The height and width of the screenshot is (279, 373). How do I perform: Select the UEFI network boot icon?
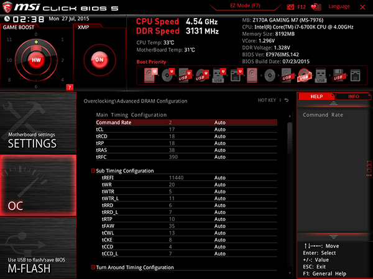coord(236,75)
